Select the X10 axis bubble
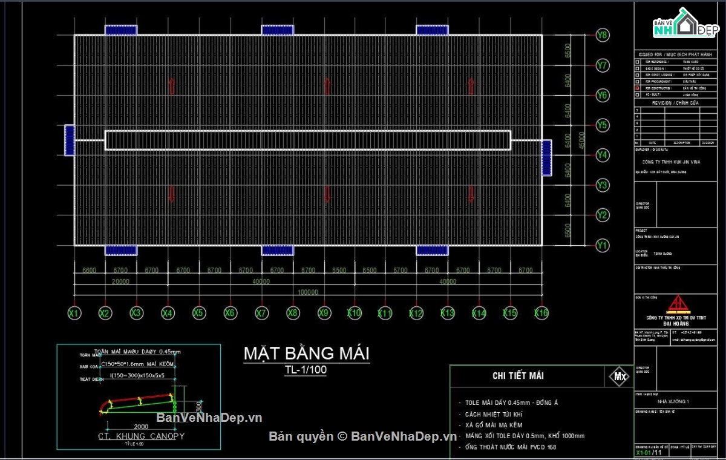 tap(355, 313)
